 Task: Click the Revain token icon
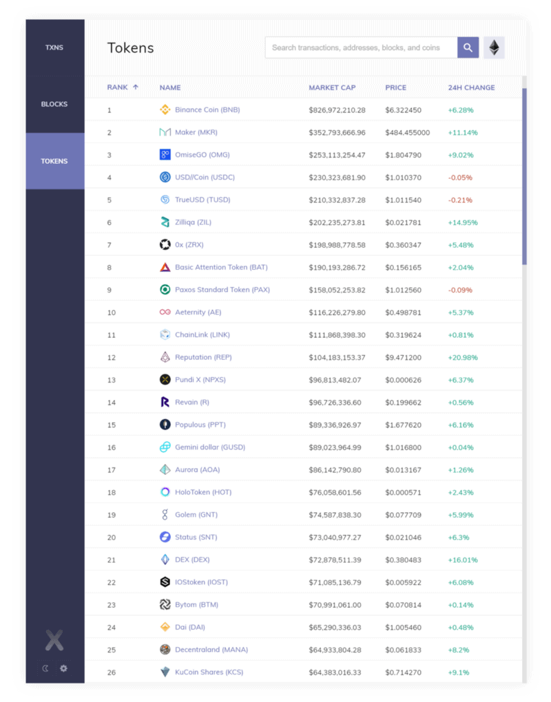(165, 402)
